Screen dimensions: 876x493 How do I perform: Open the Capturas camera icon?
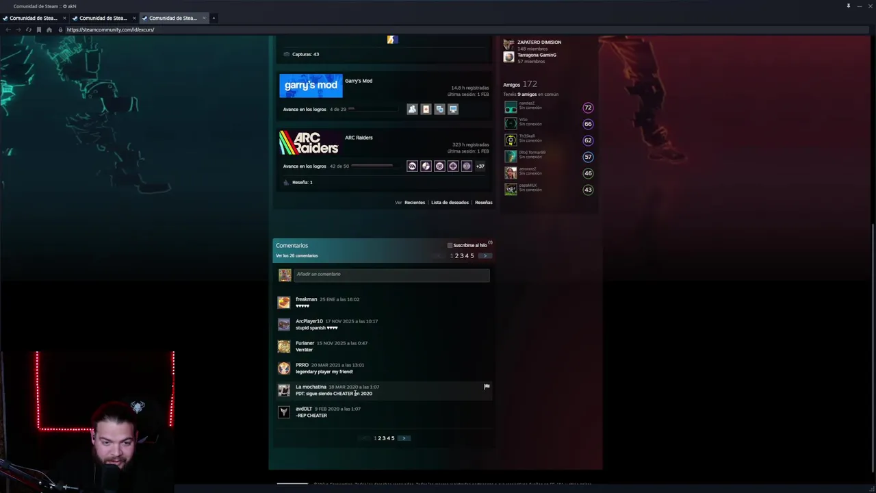coord(286,54)
